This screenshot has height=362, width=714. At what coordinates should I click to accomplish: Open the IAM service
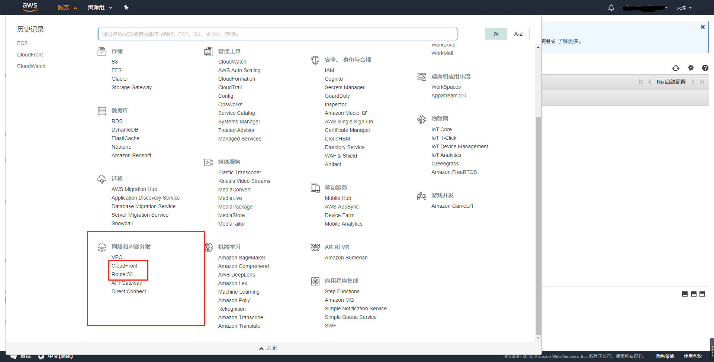click(x=329, y=70)
